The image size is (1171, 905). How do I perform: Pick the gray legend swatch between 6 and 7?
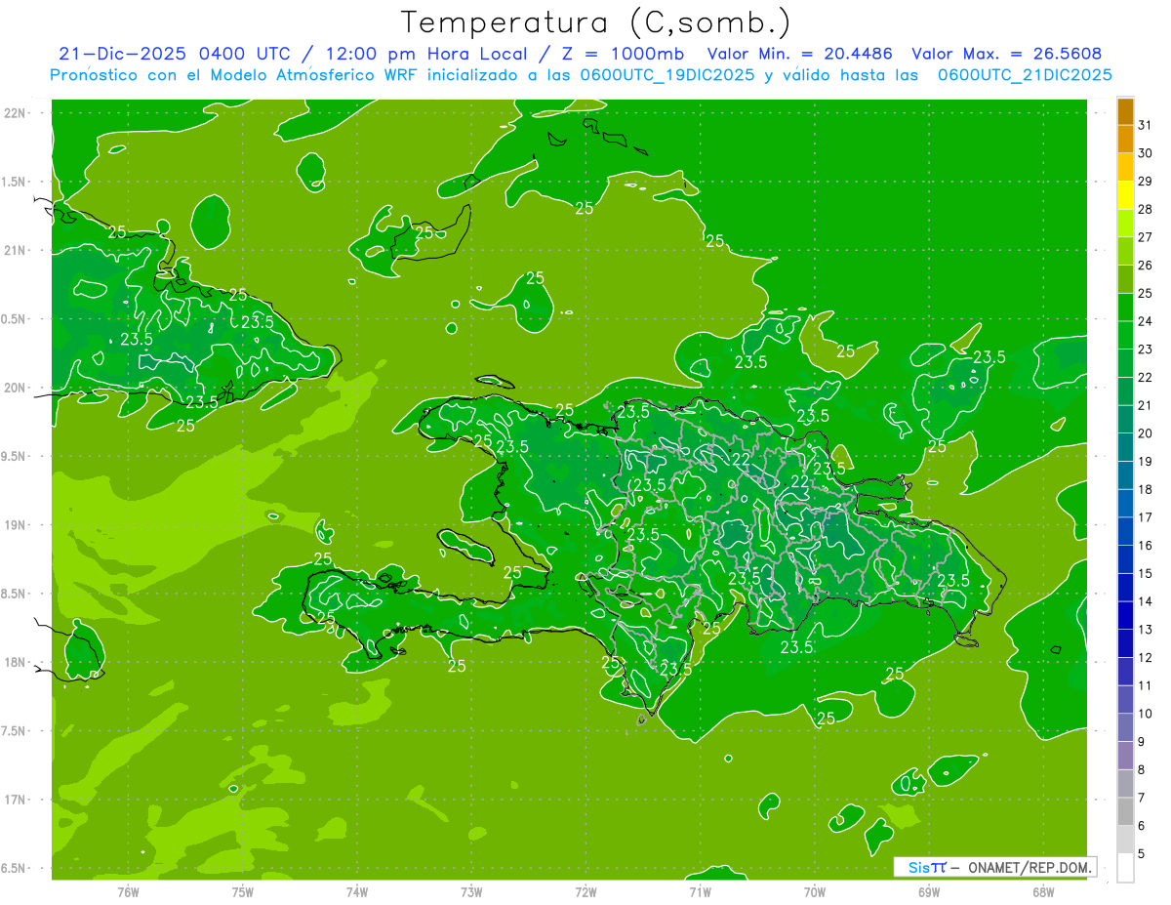tap(1125, 812)
